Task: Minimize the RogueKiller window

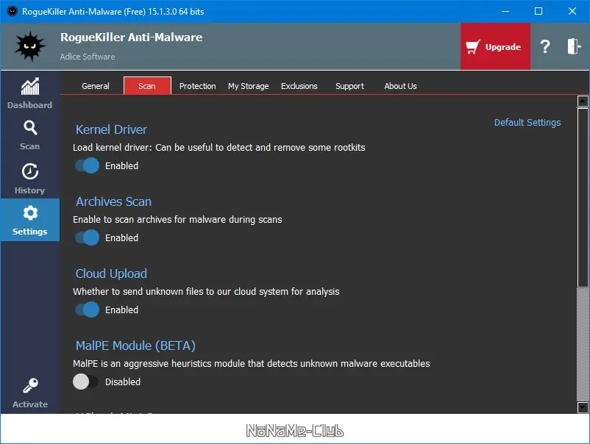Action: point(505,11)
